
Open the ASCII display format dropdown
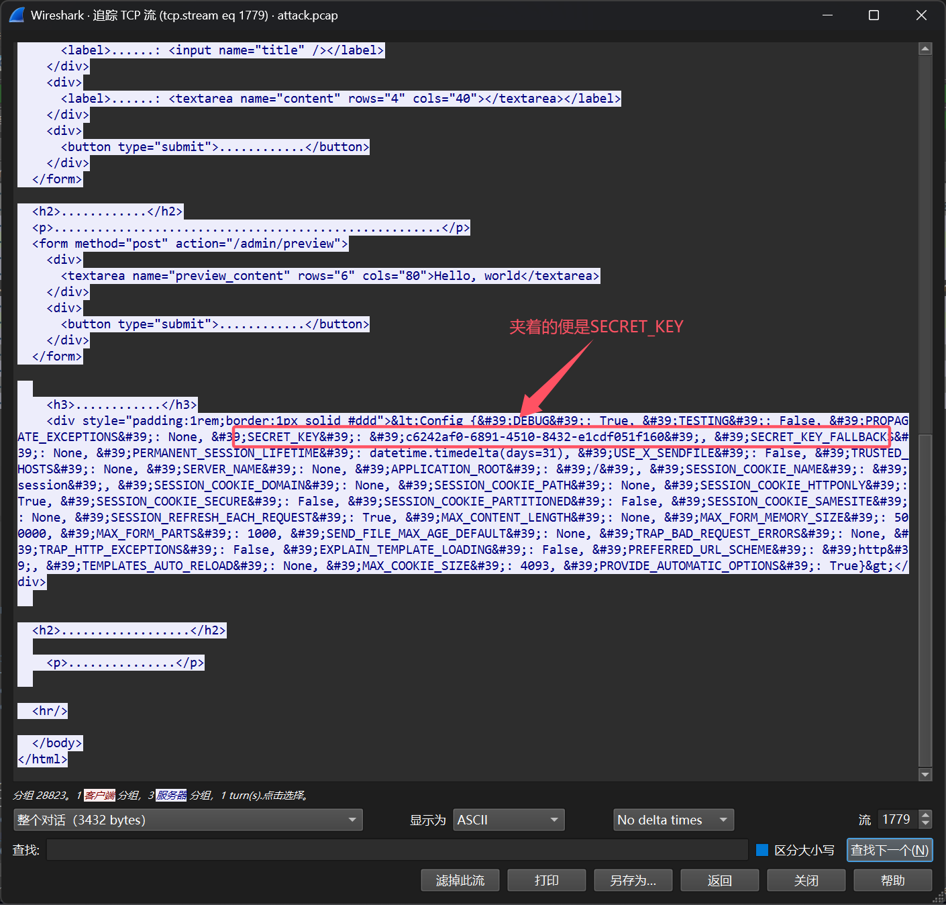point(508,820)
